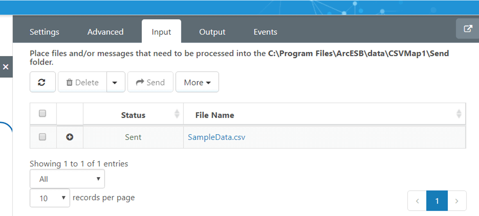
Task: Click the refresh icon button
Action: point(43,82)
